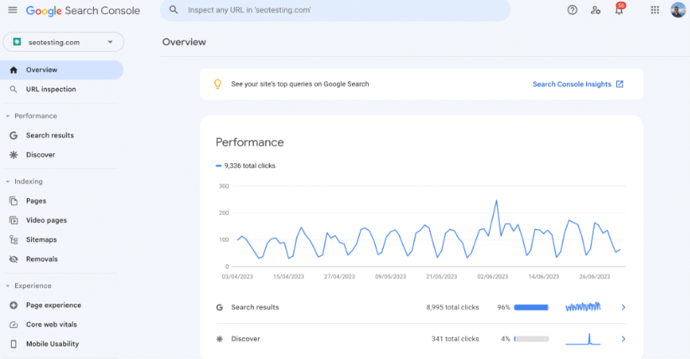The height and width of the screenshot is (359, 690).
Task: Click the Google Search Console logo
Action: coord(83,11)
